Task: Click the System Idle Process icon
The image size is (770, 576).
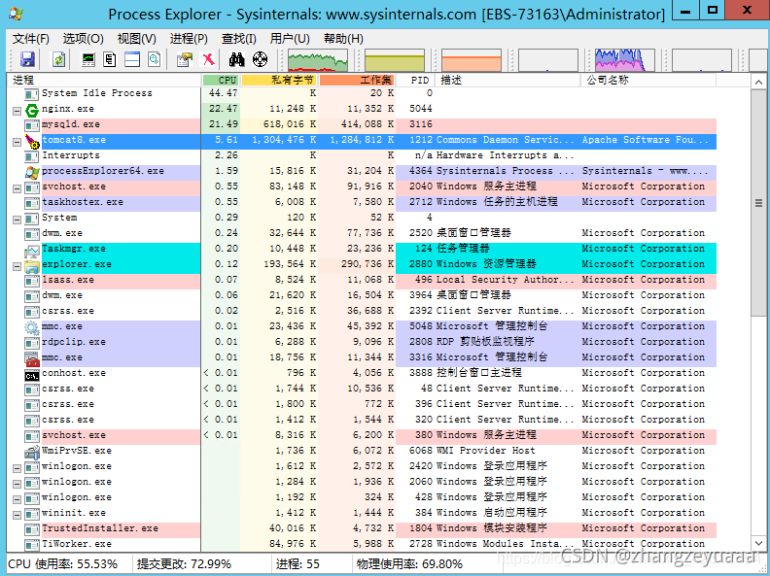Action: tap(32, 94)
